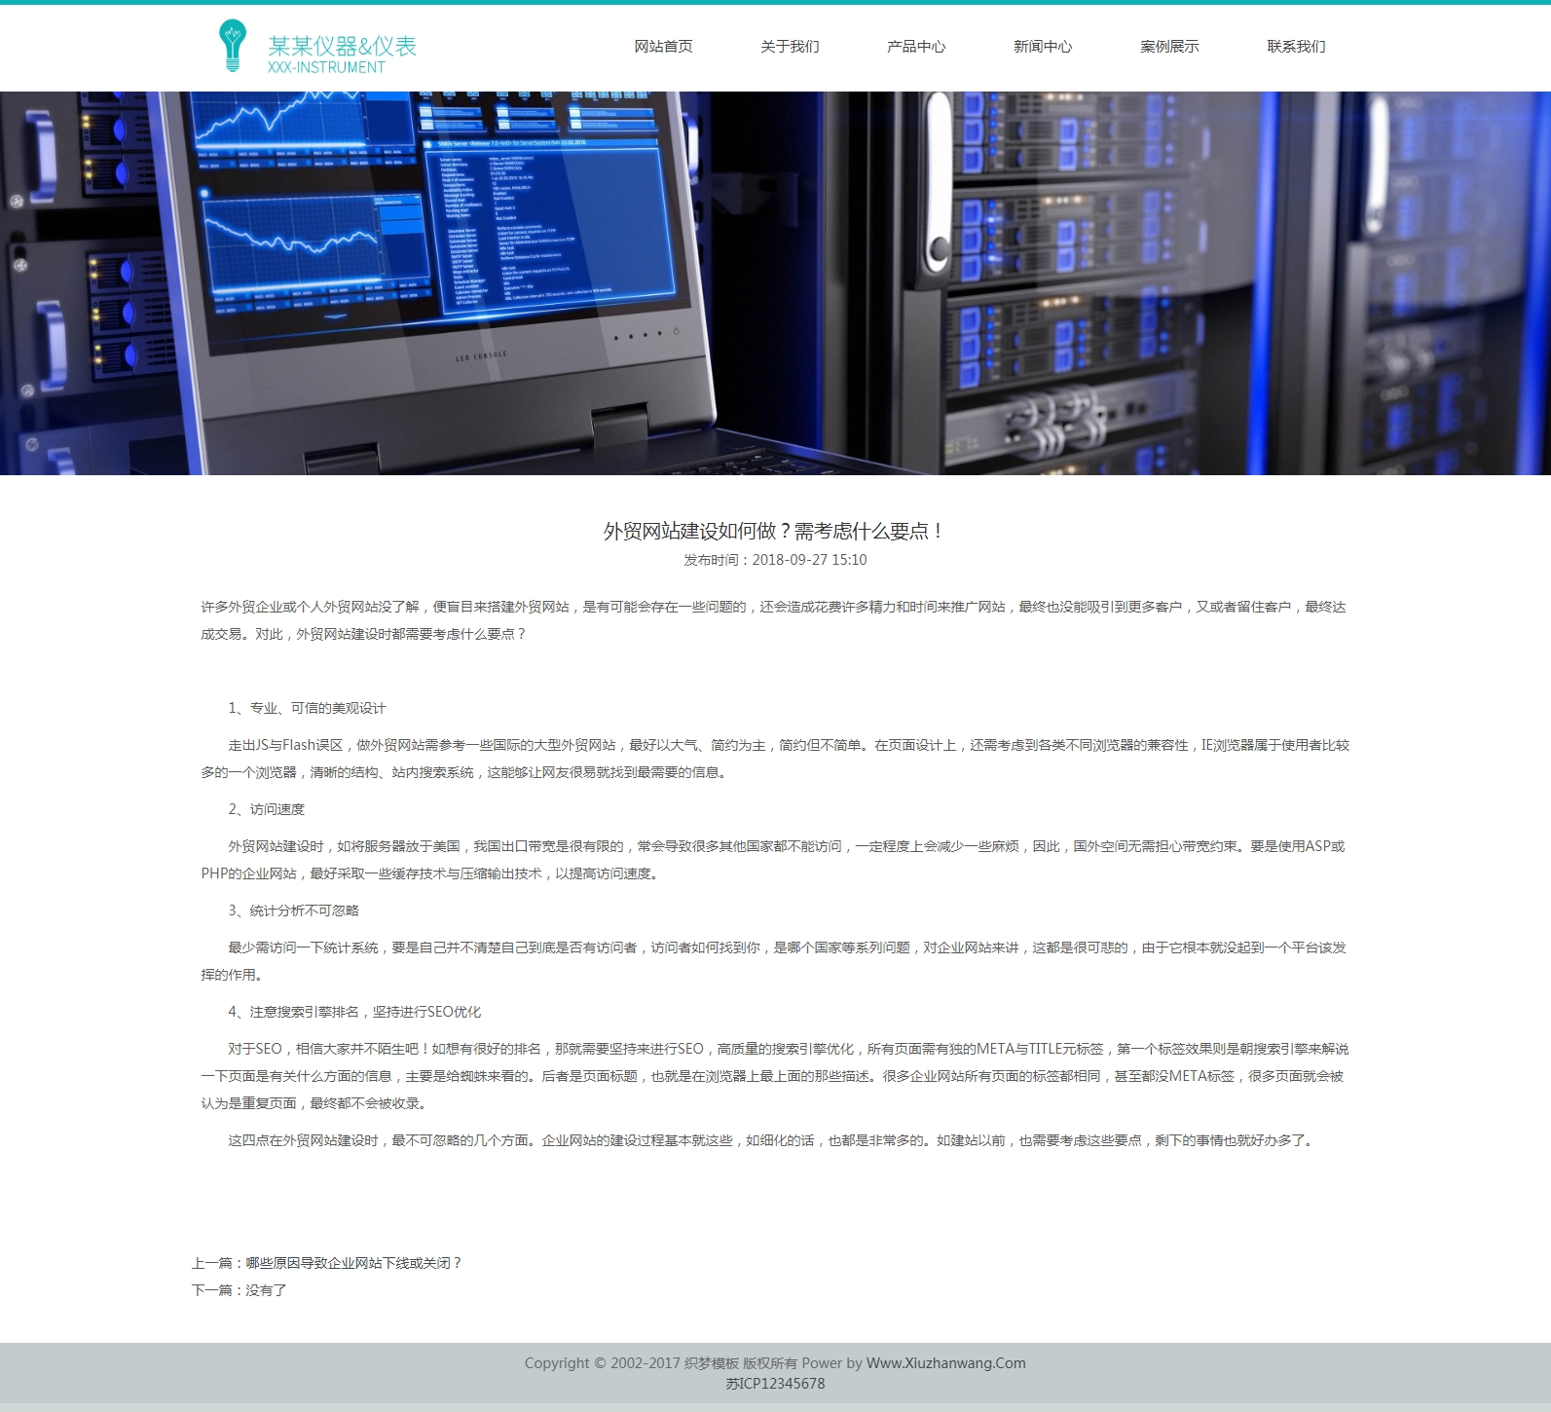Screen dimensions: 1551x1412
Task: Click 联系我们 in the top menu
Action: click(1296, 47)
